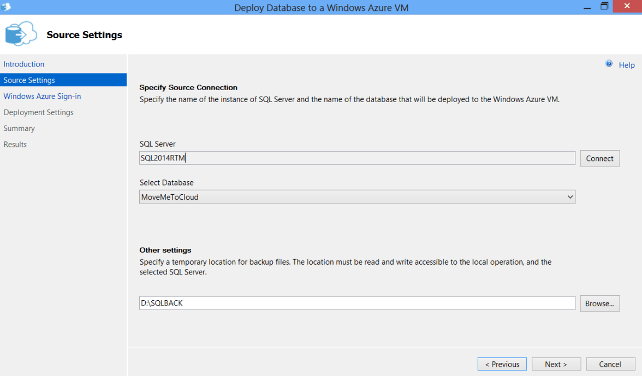
Task: Click the blue question mark help icon
Action: [x=609, y=64]
